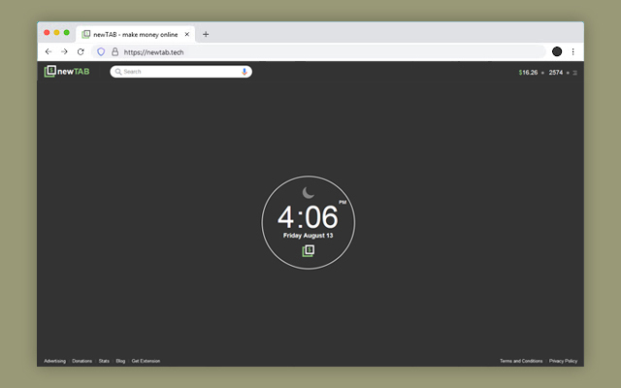
Task: Open the Donations footer link
Action: (x=82, y=361)
